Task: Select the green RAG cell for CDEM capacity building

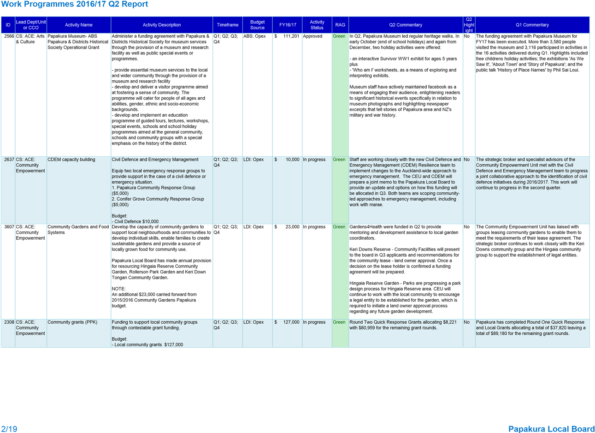Action: [x=340, y=190]
